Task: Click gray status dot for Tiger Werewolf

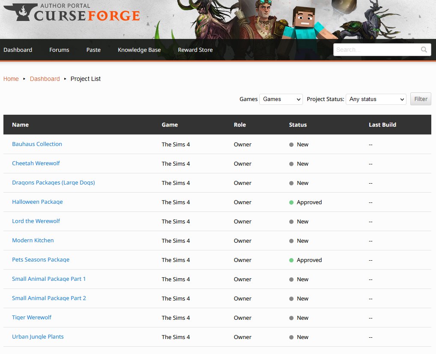Action: tap(291, 318)
